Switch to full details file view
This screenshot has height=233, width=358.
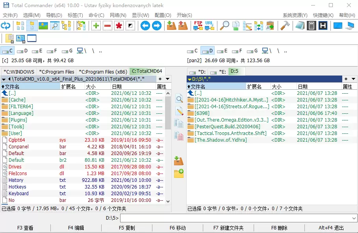tap(32, 26)
